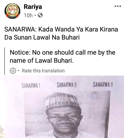The width and height of the screenshot is (124, 138).
Task: Open translation settings gear icon
Action: click(13, 71)
